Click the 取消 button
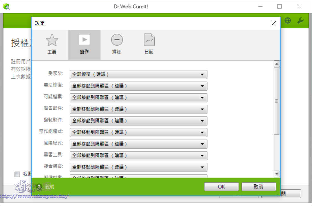Screen dimensions: 312x206 pyautogui.click(x=259, y=187)
